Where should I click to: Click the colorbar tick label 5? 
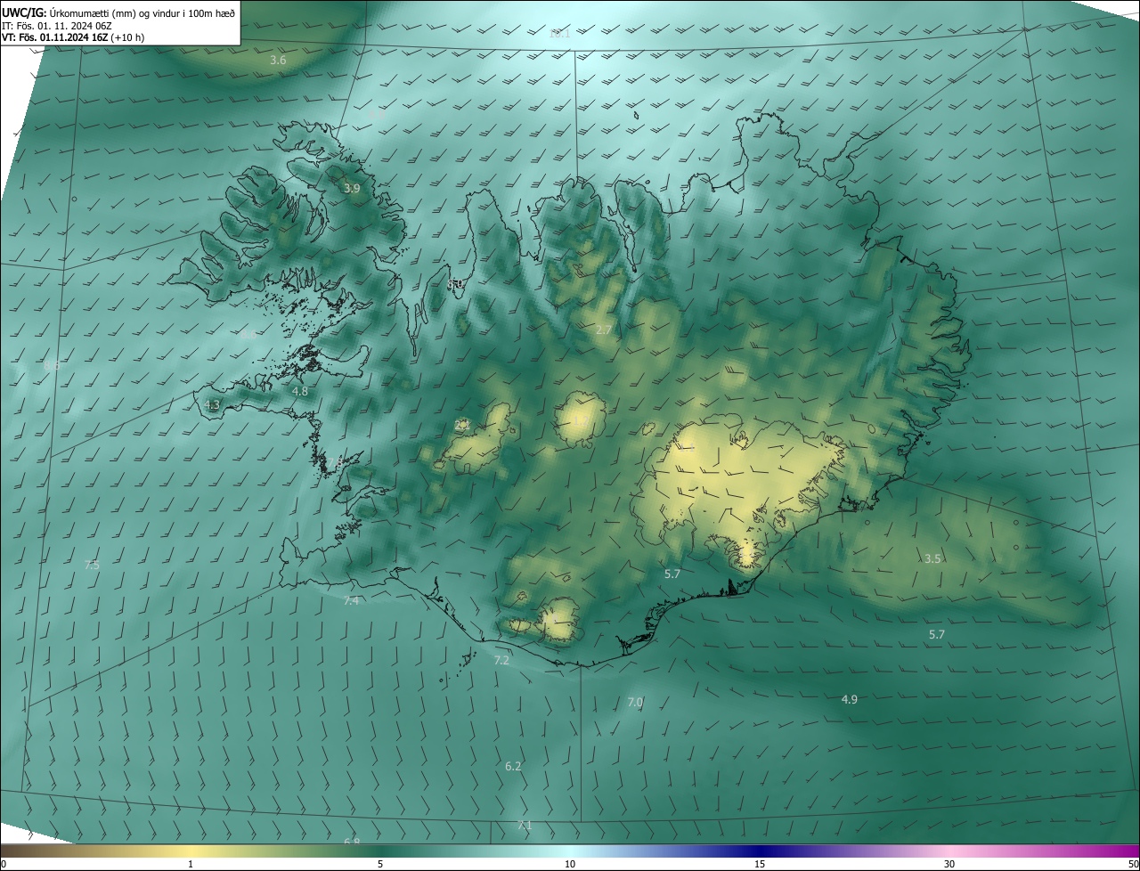point(380,865)
